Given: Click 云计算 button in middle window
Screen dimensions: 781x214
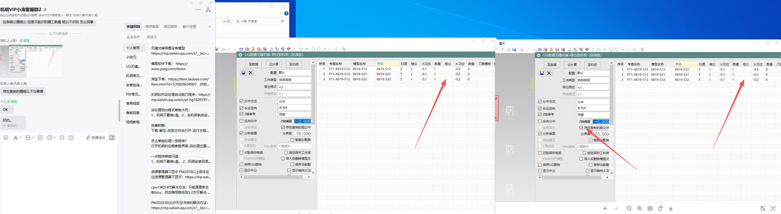Looking at the screenshot, I should tap(274, 64).
